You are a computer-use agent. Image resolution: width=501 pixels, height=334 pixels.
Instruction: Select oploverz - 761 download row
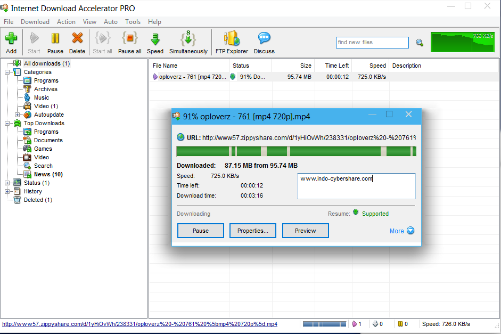324,77
